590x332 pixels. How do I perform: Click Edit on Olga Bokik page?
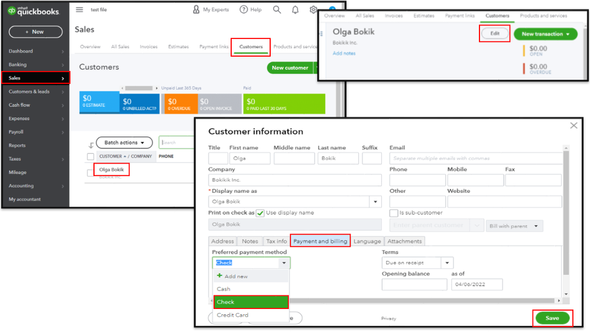coord(495,34)
